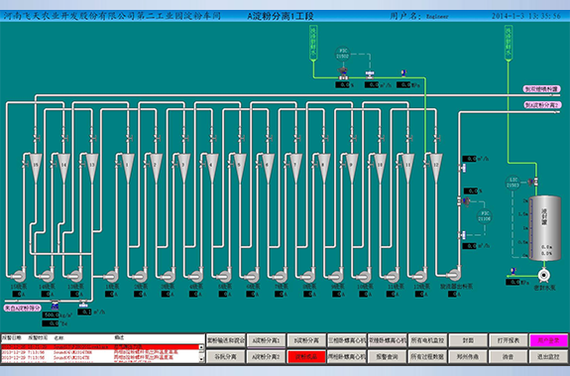Open the control valve beside LIC 21503
The image size is (570, 376).
pyautogui.click(x=533, y=181)
